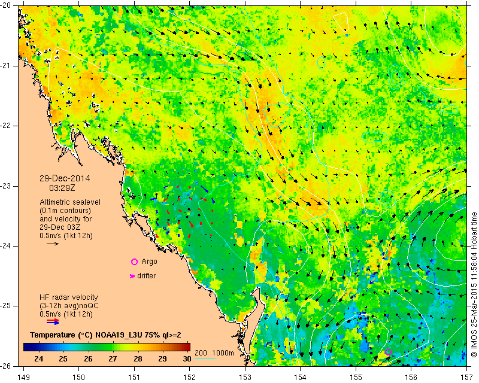The height and width of the screenshot is (383, 479).
Task: Click the latitude axis label -21
Action: pos(5,66)
